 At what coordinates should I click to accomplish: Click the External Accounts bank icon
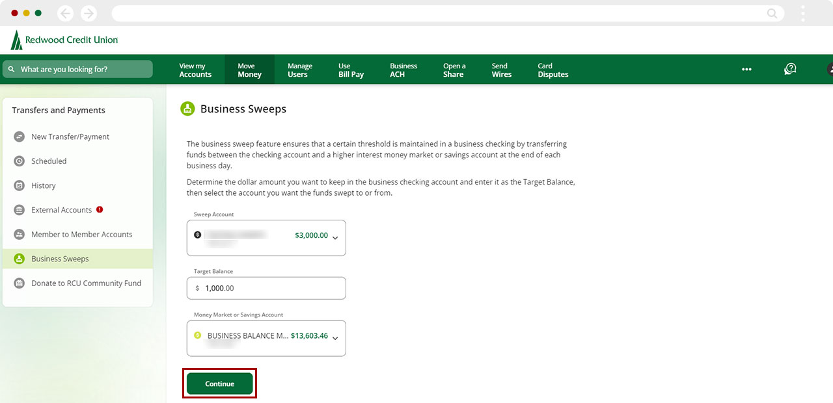pyautogui.click(x=19, y=210)
